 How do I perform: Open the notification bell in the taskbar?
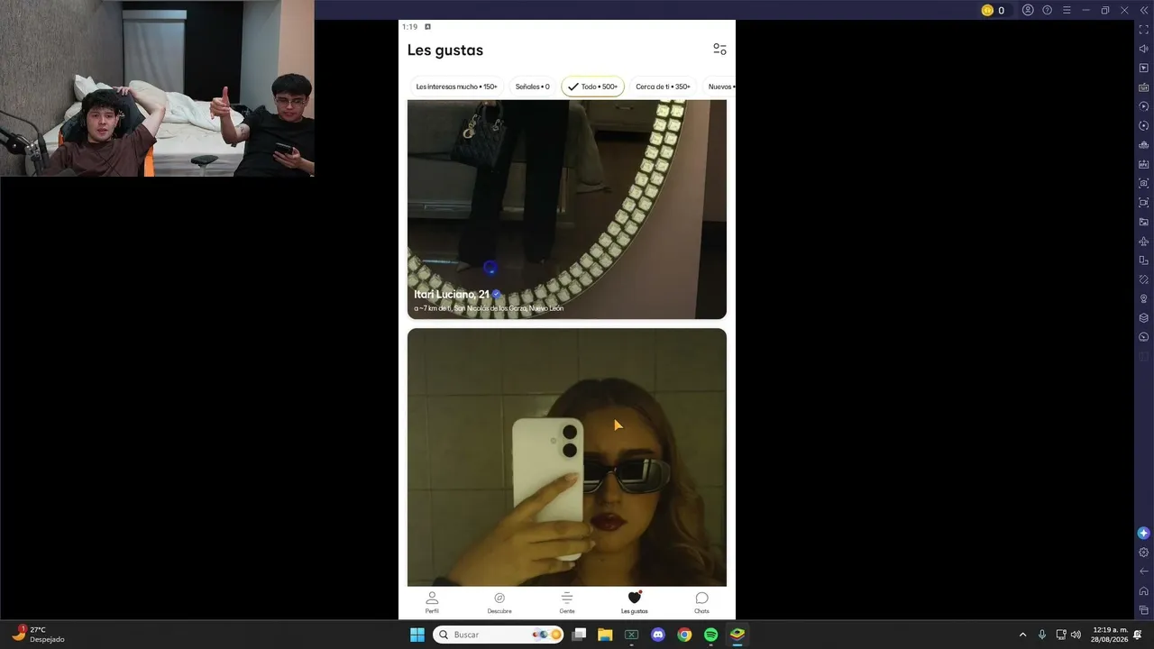1138,635
